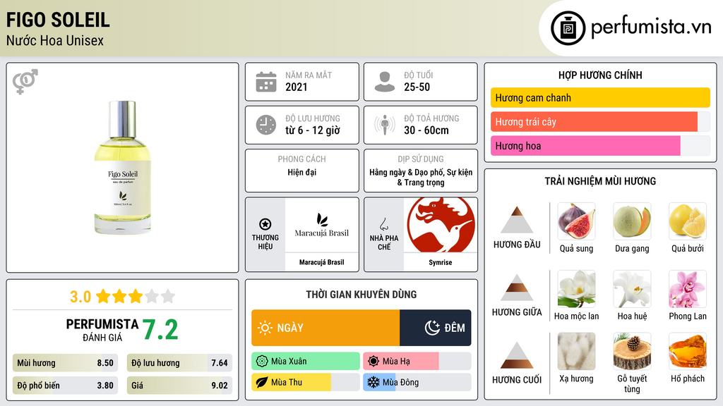Screen dimensions: 723x406
Task: Click the Giá 9.02 score bar
Action: (x=179, y=386)
